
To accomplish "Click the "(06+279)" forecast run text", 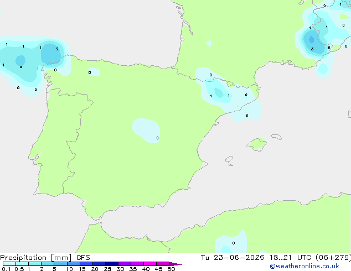I will [333, 258].
